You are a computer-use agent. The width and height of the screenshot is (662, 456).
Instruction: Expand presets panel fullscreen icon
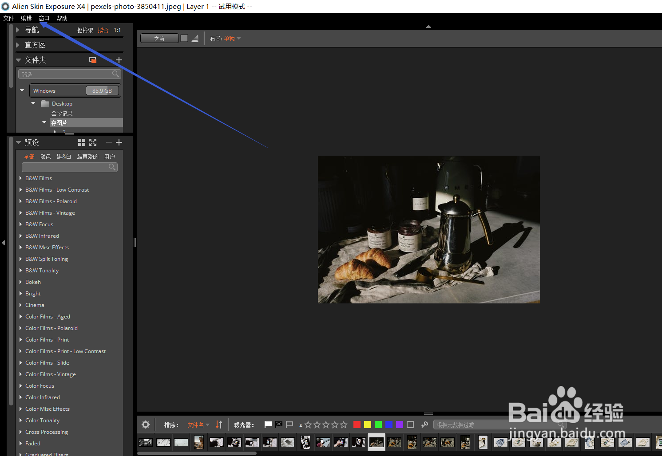tap(93, 142)
